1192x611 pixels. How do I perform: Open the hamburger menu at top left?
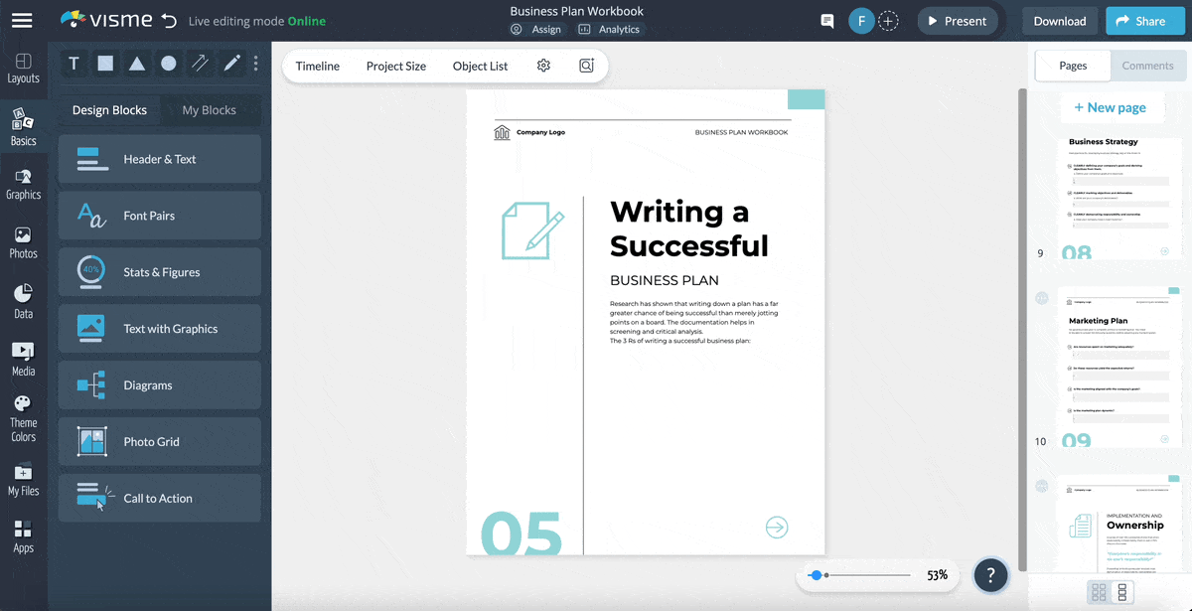click(x=22, y=20)
